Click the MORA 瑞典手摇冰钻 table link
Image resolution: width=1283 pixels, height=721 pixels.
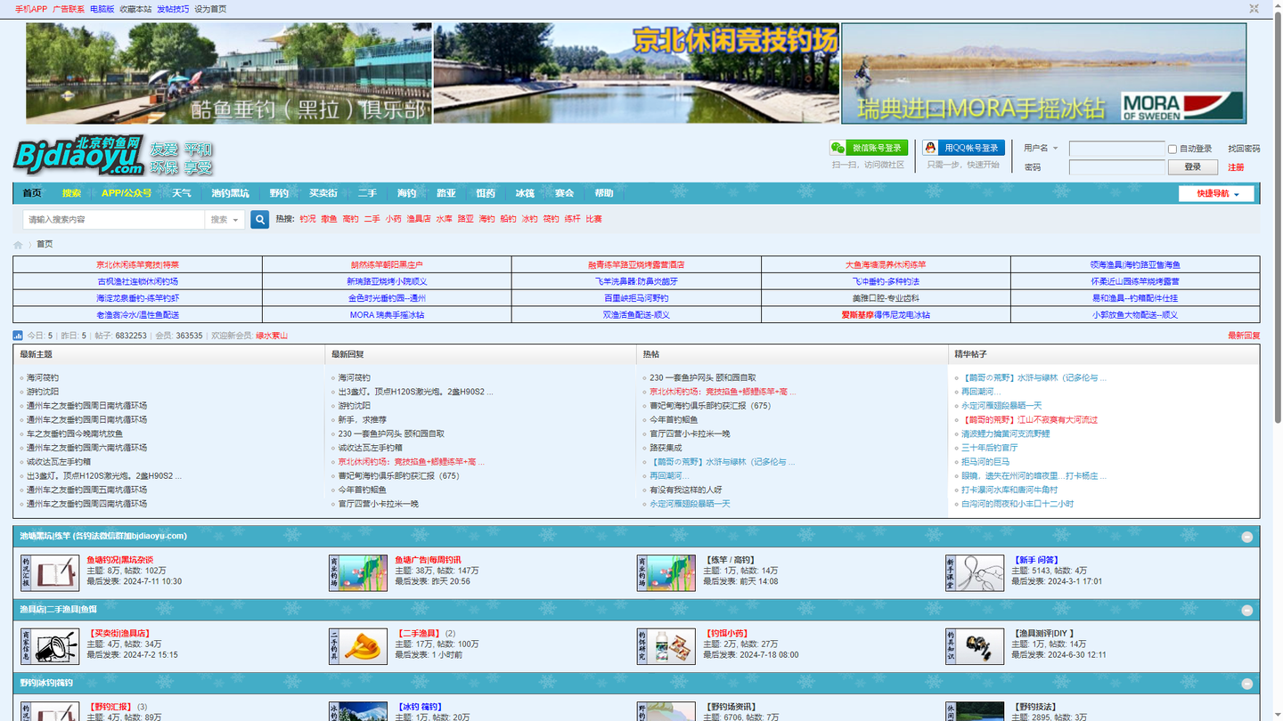[x=387, y=314]
